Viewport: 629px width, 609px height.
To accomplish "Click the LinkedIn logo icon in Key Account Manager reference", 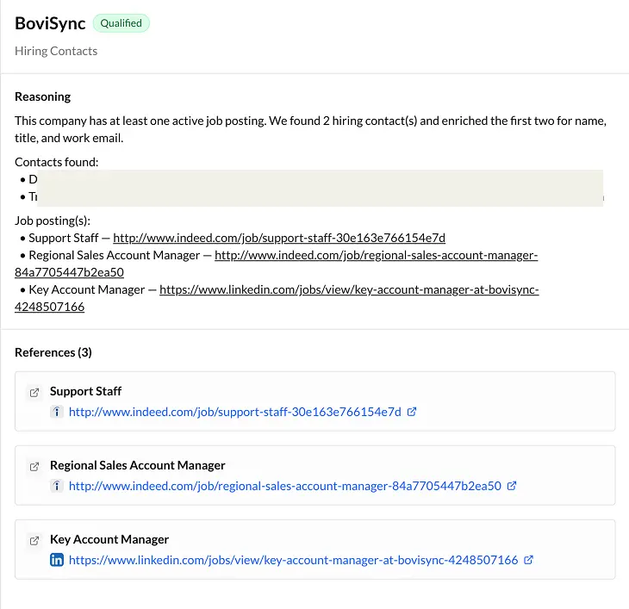I will point(57,560).
